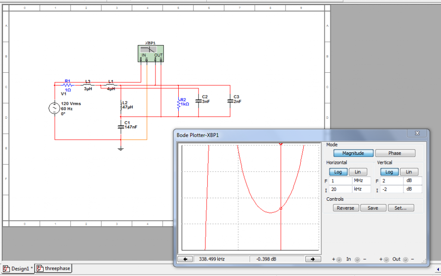The image size is (441, 276).
Task: Edit Vertical final value 2
Action: click(392, 181)
